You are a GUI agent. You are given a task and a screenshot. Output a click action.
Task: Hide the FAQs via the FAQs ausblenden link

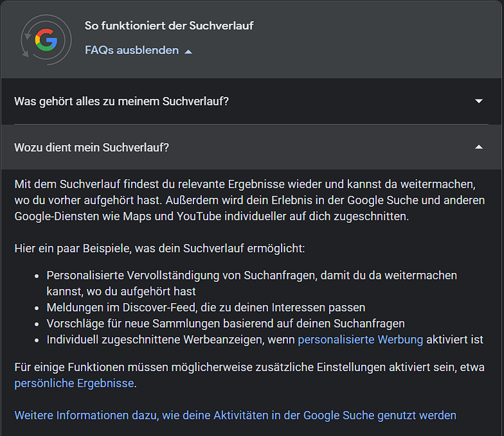pos(132,50)
